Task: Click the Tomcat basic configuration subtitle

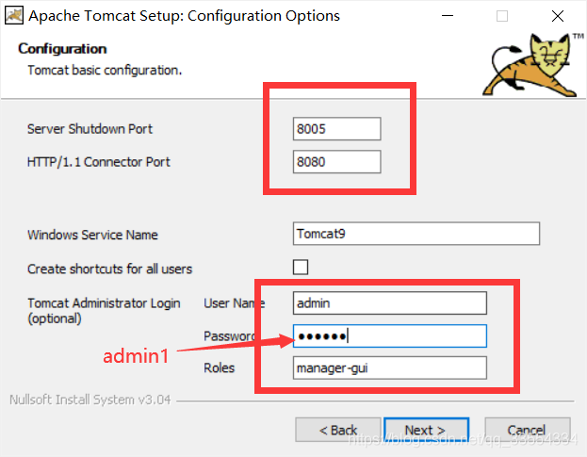Action: (105, 71)
